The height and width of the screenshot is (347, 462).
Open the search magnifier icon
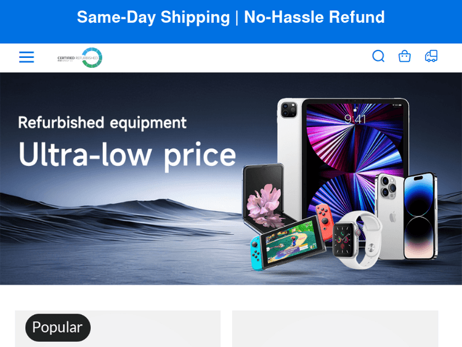tap(378, 56)
